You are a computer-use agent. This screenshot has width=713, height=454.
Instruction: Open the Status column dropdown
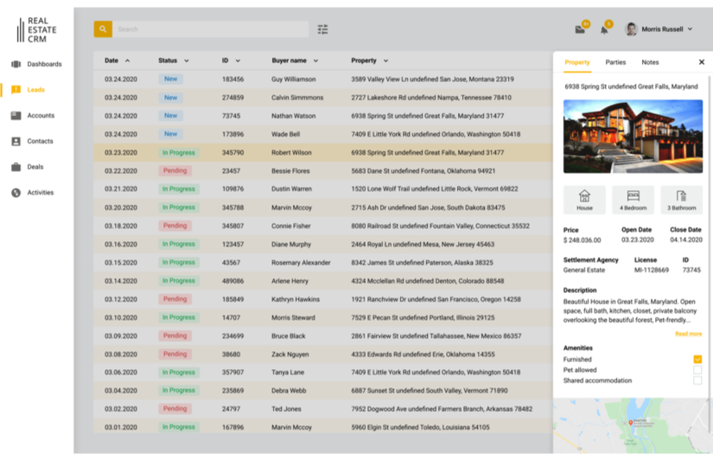coord(187,61)
